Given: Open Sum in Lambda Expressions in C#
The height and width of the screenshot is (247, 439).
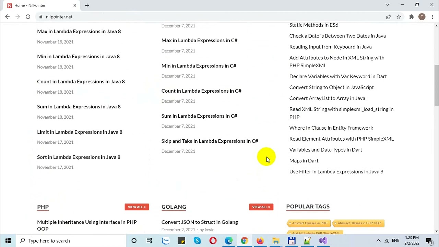Looking at the screenshot, I should pos(199,116).
